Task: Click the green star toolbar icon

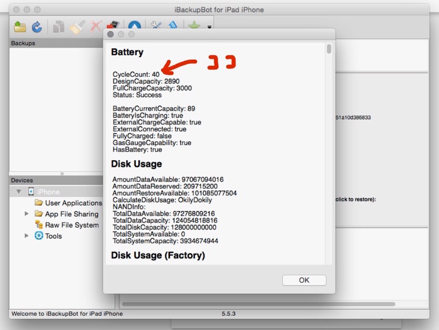Action: click(194, 25)
